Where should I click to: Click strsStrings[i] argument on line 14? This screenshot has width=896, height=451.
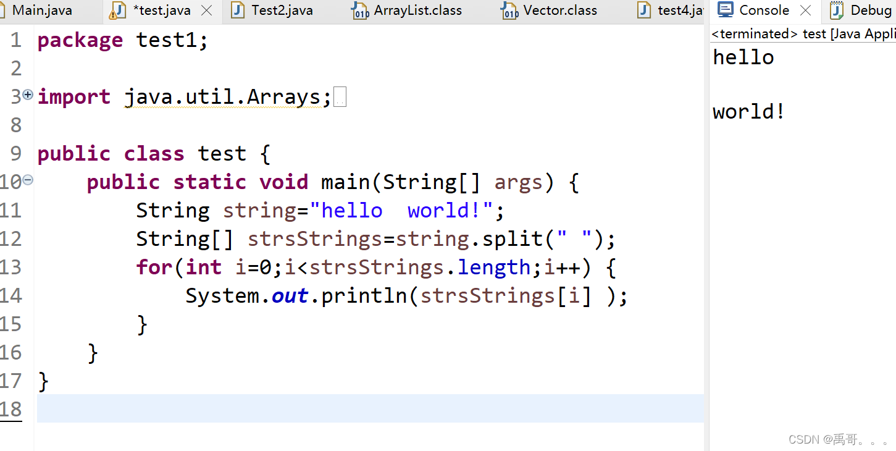click(506, 297)
